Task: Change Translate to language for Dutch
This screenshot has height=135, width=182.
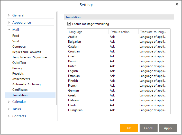Action: pos(153,66)
